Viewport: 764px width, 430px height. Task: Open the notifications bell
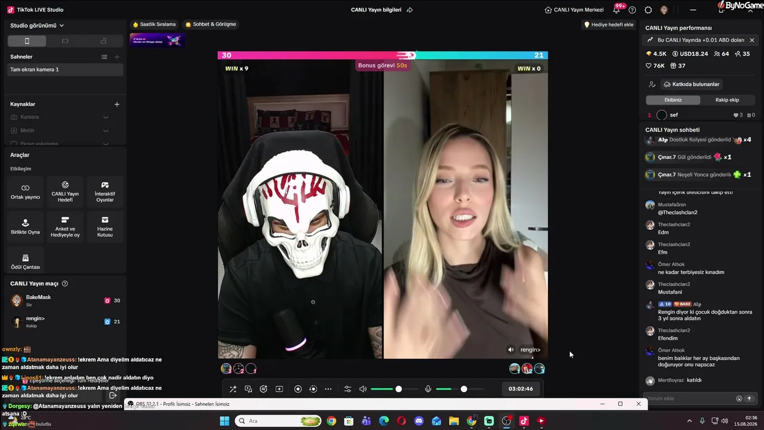point(617,10)
